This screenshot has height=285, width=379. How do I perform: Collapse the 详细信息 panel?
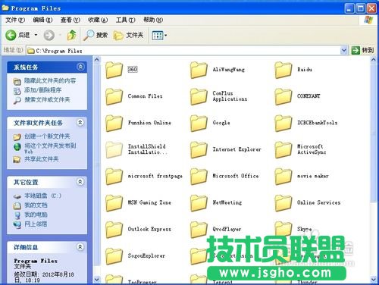point(80,247)
